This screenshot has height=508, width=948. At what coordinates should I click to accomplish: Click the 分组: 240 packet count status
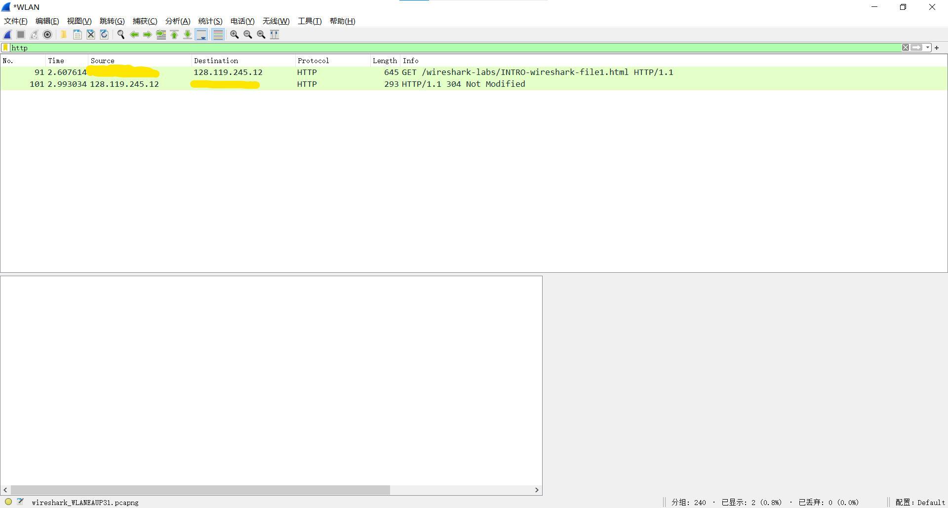pyautogui.click(x=689, y=503)
